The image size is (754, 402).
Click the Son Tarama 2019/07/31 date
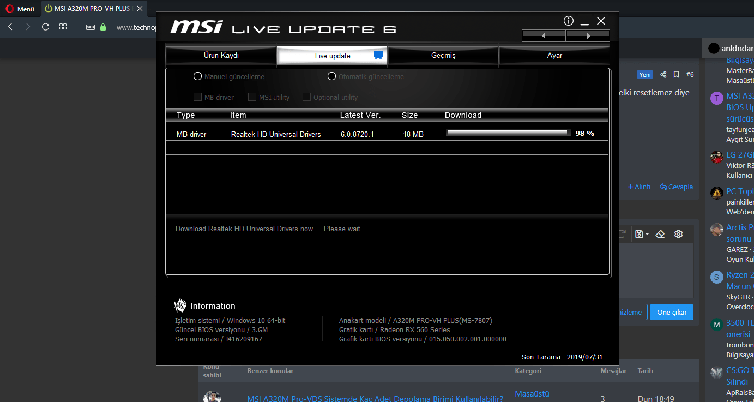(562, 357)
